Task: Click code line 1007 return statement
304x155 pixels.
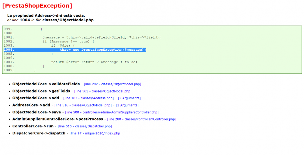Action: click(94, 62)
